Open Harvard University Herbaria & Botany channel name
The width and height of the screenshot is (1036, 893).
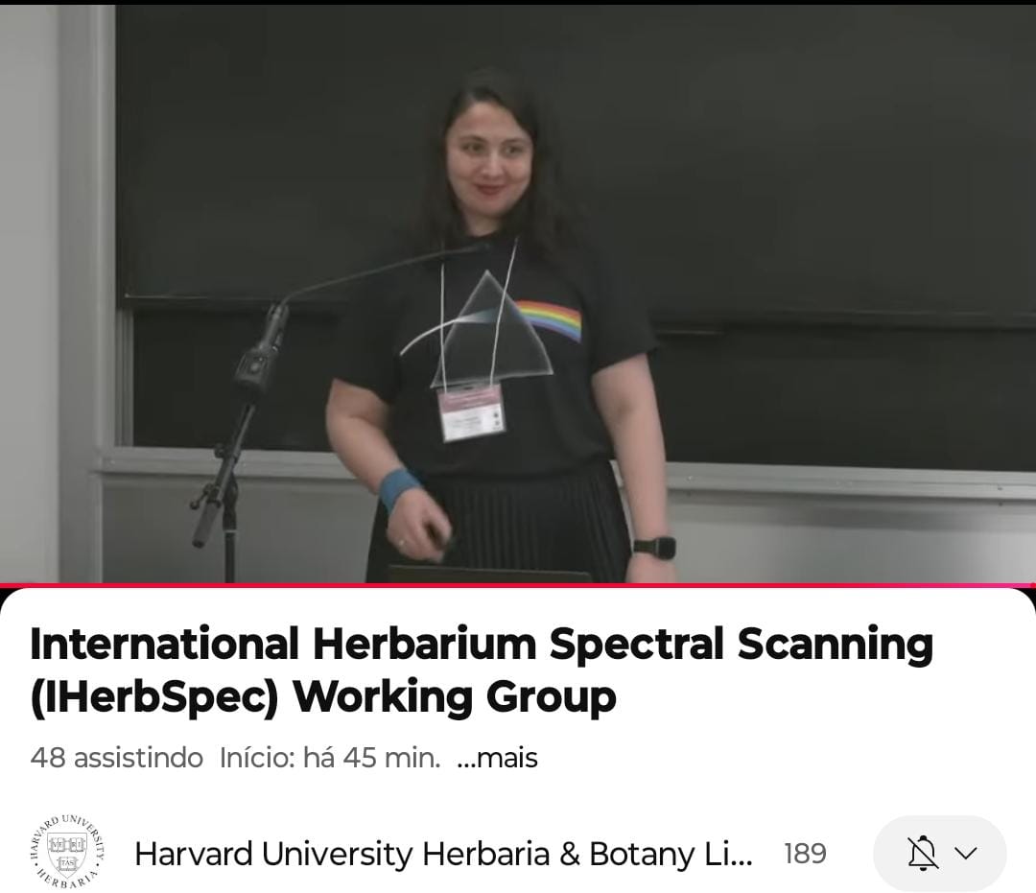coord(443,854)
